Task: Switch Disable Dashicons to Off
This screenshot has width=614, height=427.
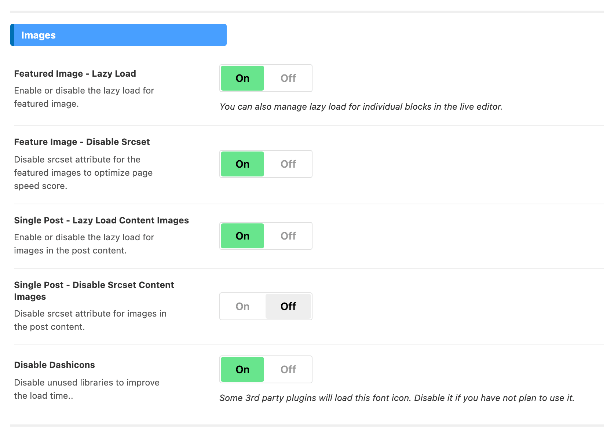Action: pos(288,369)
